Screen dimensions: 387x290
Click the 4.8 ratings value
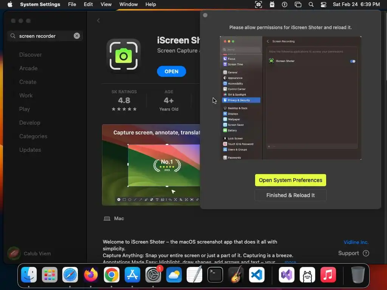pos(124,100)
